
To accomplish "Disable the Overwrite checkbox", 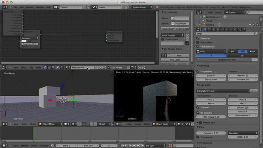I will tap(198, 38).
